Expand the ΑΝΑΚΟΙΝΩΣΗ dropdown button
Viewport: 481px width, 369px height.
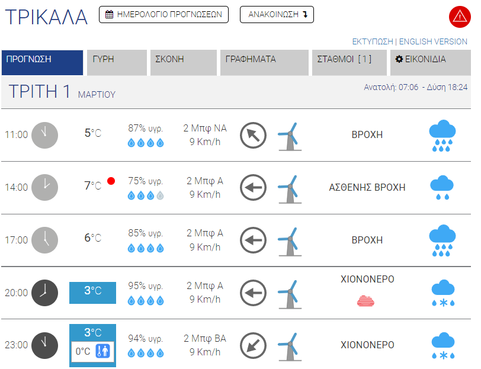[x=277, y=15]
